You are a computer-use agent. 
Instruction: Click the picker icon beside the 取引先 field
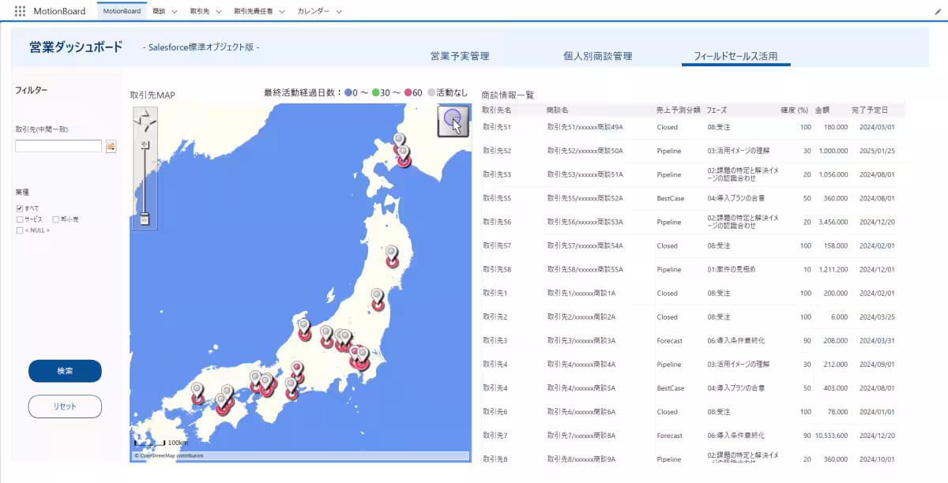111,145
